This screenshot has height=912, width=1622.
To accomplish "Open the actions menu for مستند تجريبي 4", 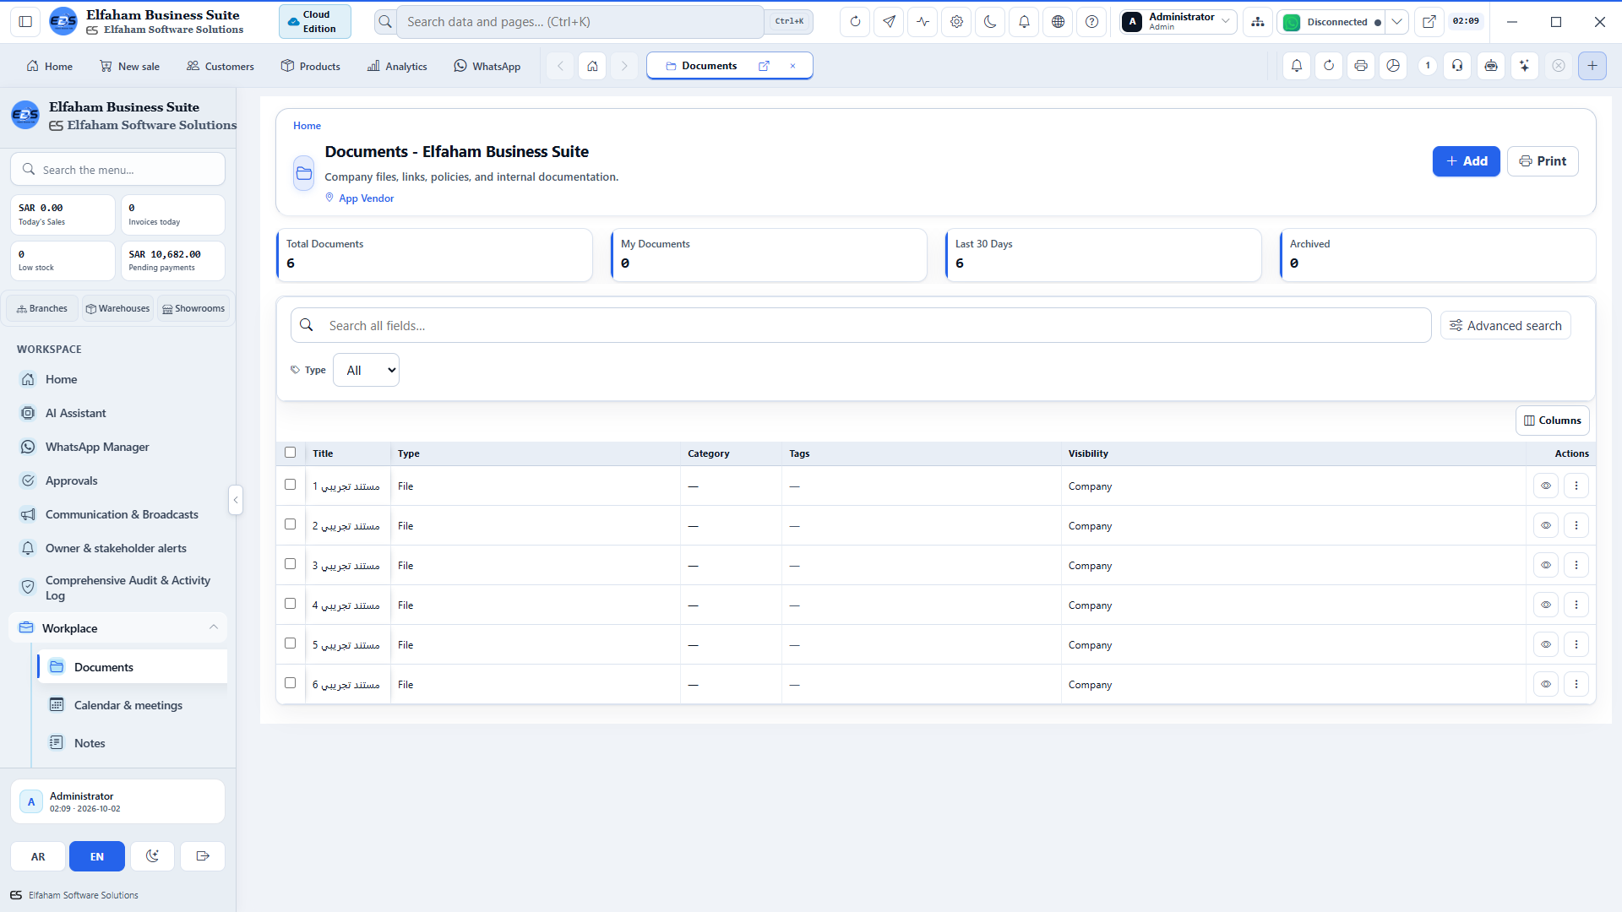I will 1576,605.
